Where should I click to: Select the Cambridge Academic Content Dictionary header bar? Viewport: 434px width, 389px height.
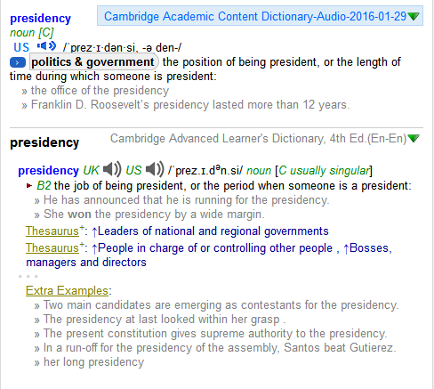click(260, 16)
